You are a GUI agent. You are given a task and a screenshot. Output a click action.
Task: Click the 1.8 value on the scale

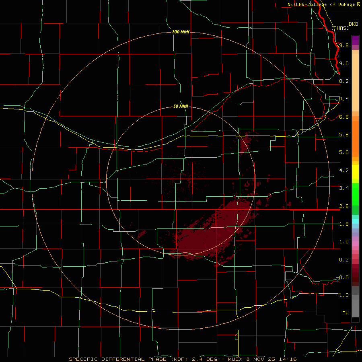click(344, 224)
